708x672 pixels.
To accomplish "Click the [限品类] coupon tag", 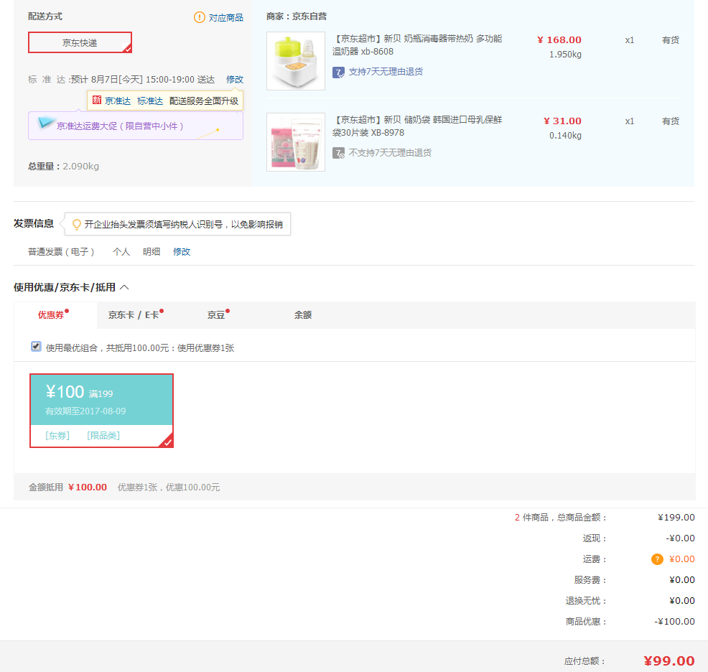I will click(103, 435).
